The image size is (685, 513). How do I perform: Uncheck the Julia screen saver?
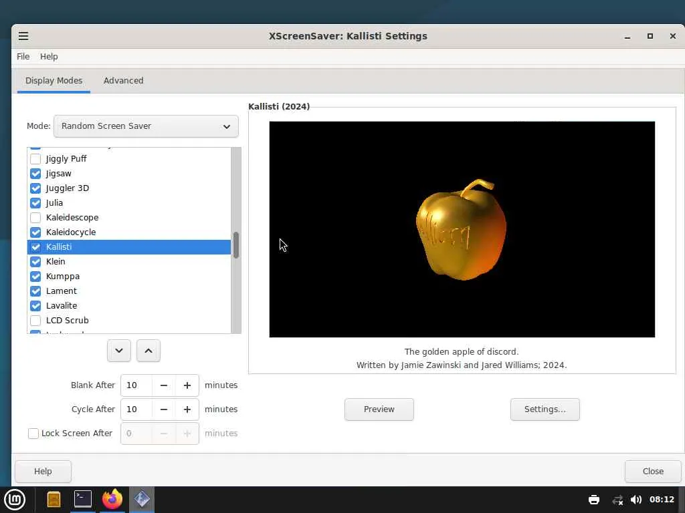36,203
